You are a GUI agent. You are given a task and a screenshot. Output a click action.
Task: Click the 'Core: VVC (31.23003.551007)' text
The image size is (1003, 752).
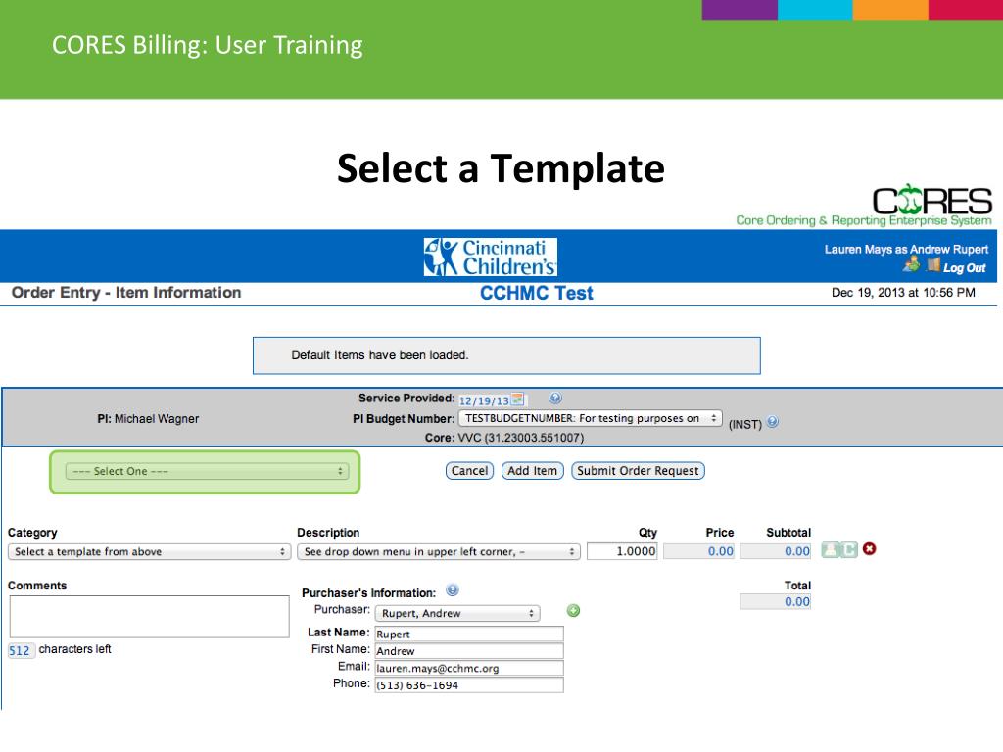click(504, 438)
